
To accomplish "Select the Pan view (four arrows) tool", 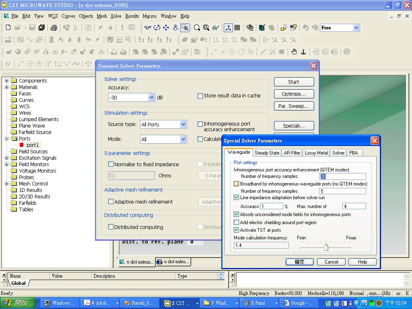I will [x=166, y=28].
